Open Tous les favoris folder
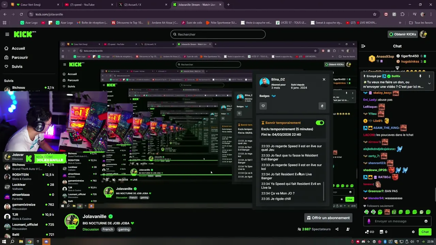Screen dimensions: 436x245 [x=421, y=23]
